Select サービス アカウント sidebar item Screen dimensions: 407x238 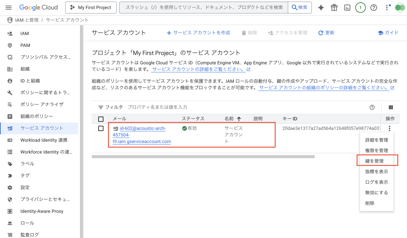[39, 128]
